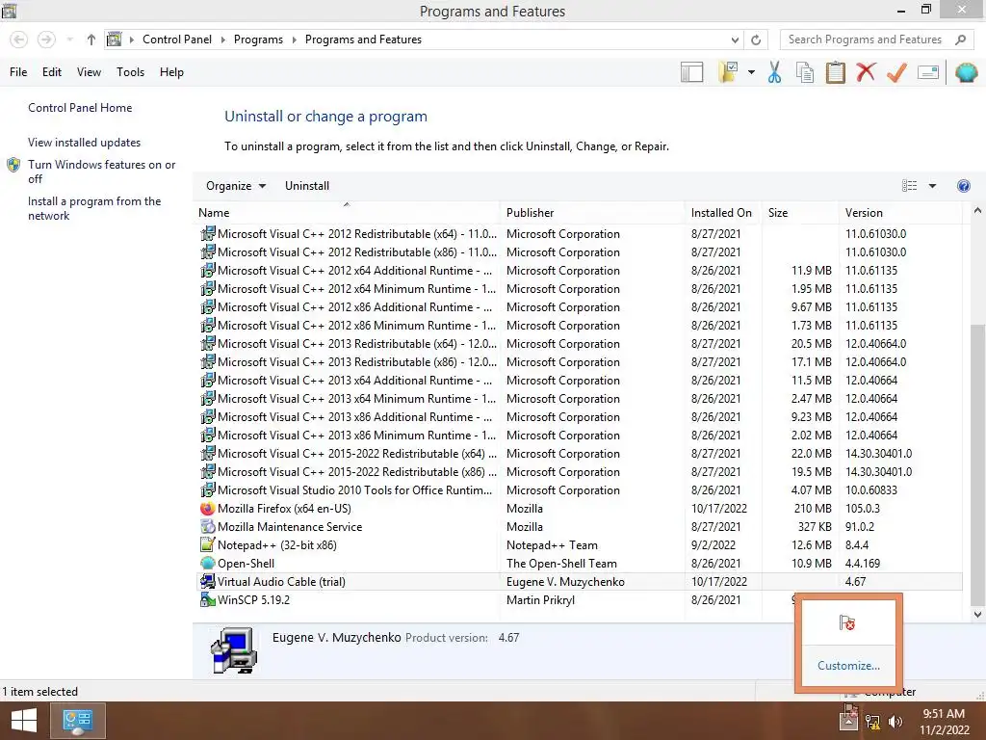
Task: Open the View menu
Action: pyautogui.click(x=89, y=72)
